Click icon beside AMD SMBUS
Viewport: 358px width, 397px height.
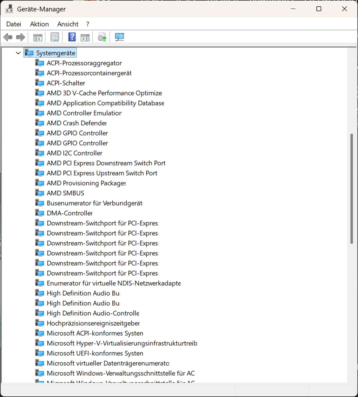tap(40, 193)
